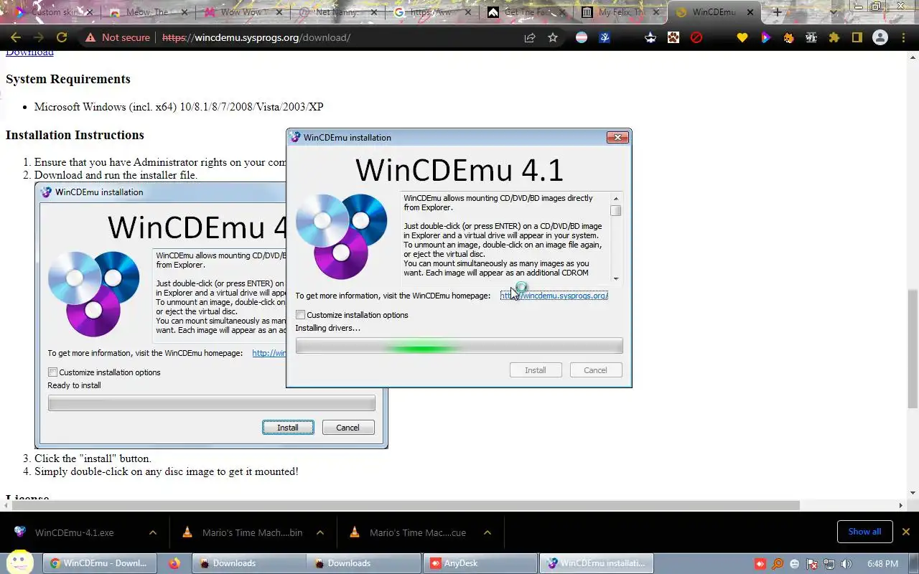Click the Not secure warning indicator
919x574 pixels.
117,37
